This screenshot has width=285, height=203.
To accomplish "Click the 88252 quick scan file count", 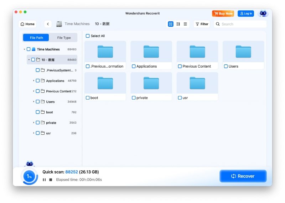I will pos(72,172).
